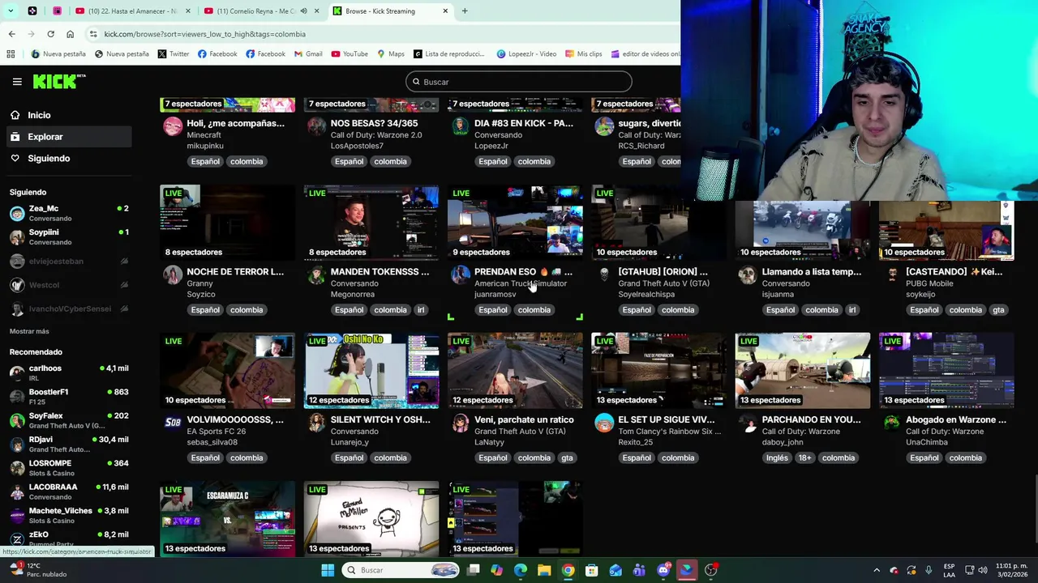1038x583 pixels.
Task: Click the Kick Buscar search field
Action: pyautogui.click(x=519, y=82)
